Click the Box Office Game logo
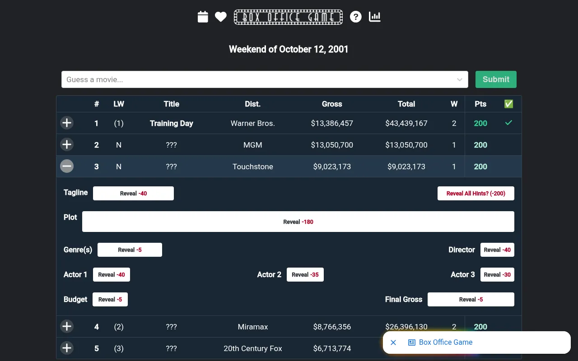Screen dimensions: 578x361 [288, 17]
